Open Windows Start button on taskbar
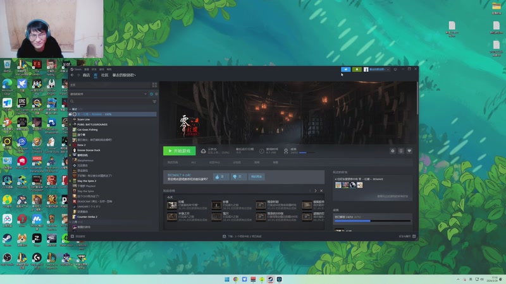Image resolution: width=506 pixels, height=284 pixels. click(x=227, y=279)
